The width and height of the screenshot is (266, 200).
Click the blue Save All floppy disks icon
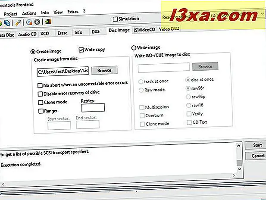pyautogui.click(x=7, y=23)
